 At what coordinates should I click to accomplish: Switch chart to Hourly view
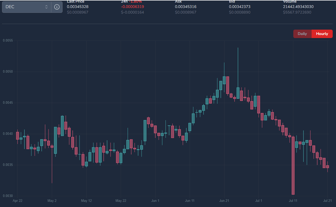click(x=322, y=34)
